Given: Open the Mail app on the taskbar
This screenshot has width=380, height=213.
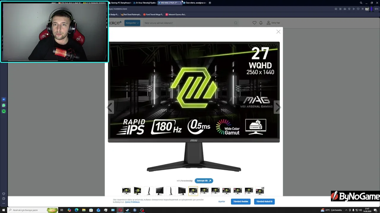Looking at the screenshot, I should tap(98, 210).
